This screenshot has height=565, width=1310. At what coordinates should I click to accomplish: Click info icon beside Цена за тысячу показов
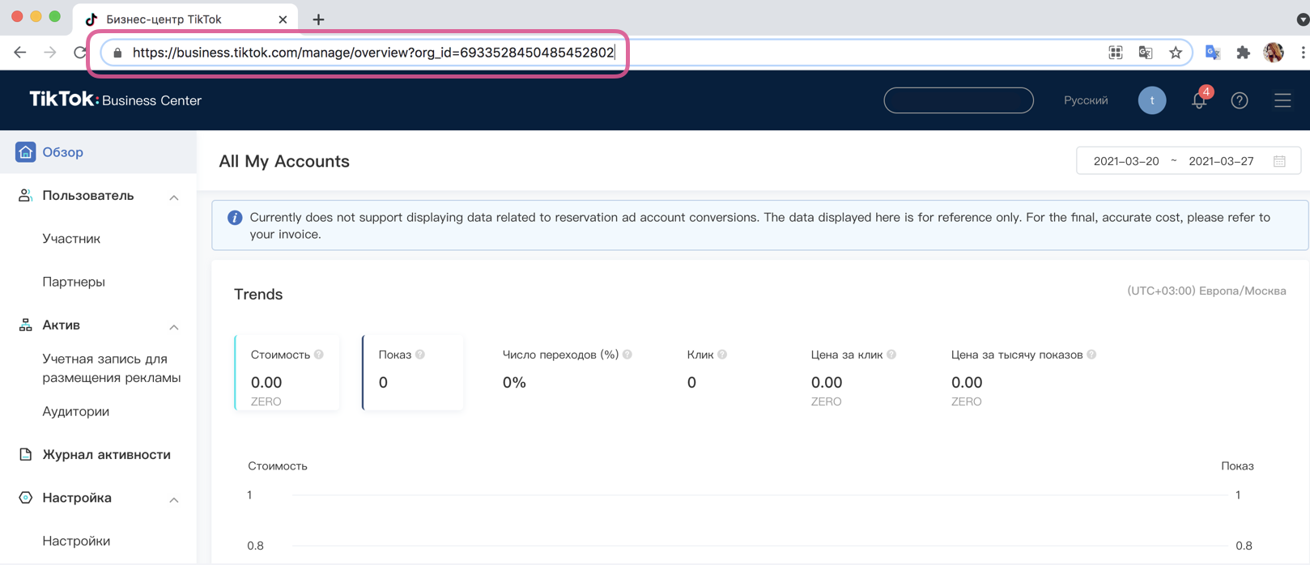coord(1091,355)
